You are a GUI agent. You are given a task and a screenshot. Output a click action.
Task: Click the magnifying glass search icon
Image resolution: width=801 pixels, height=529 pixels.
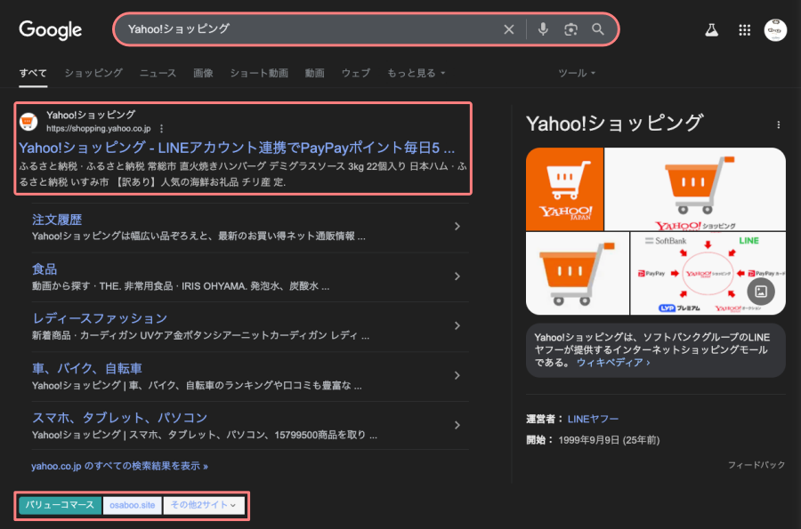598,29
